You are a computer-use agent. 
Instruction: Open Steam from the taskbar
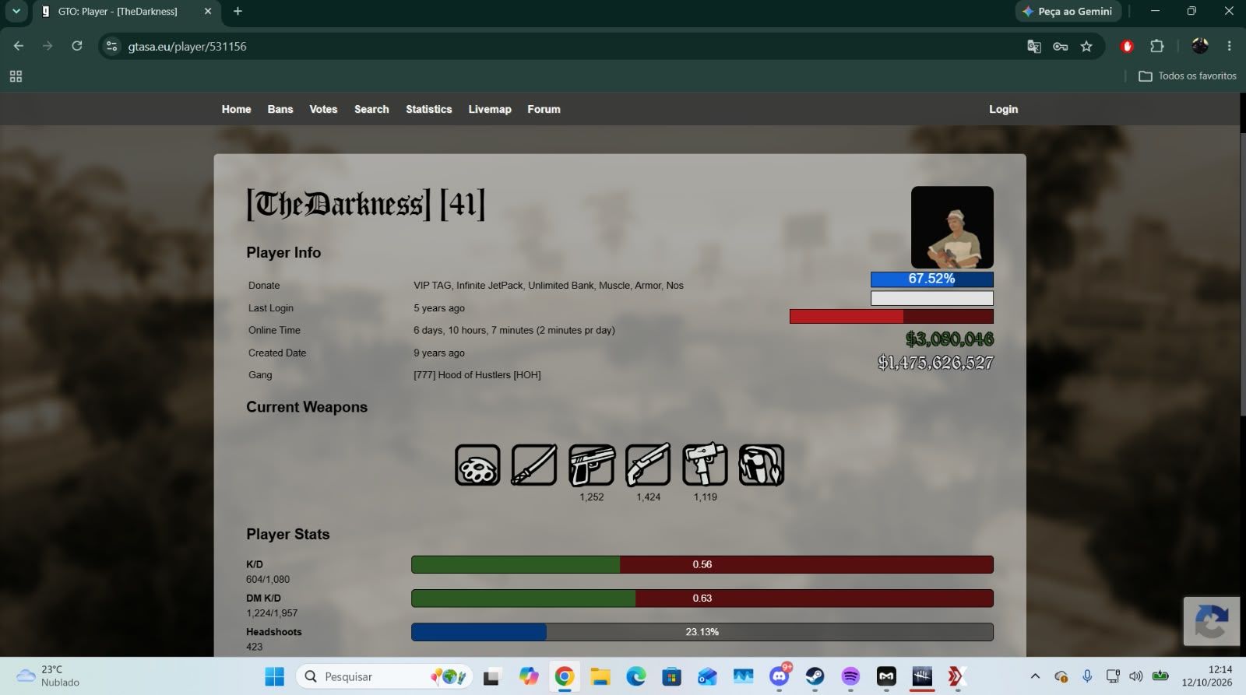(x=815, y=676)
